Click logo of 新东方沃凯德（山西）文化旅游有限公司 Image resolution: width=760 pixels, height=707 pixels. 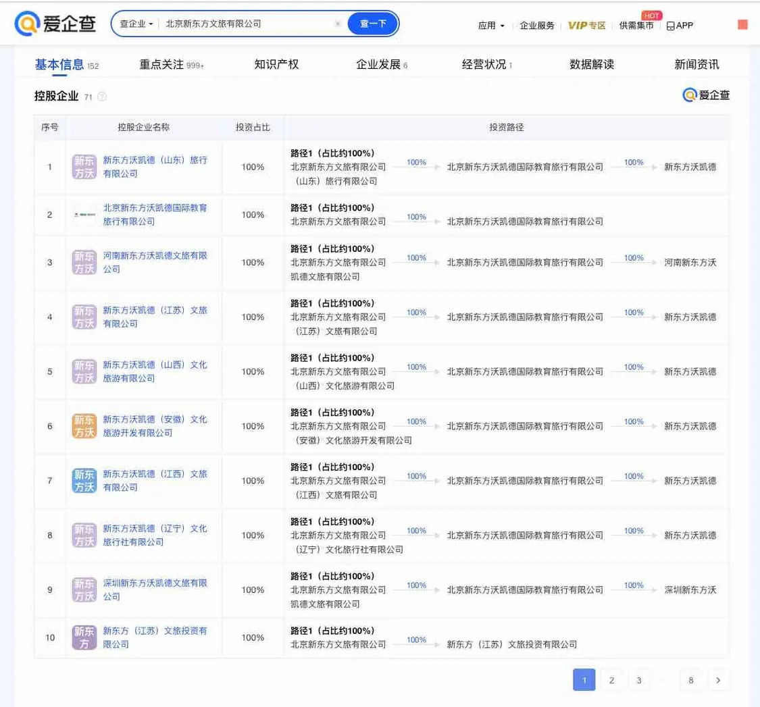coord(84,371)
